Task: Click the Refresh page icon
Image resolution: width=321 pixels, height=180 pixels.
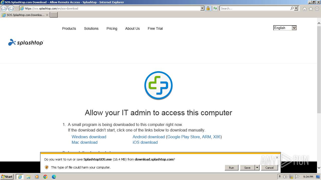Action: pos(215,8)
